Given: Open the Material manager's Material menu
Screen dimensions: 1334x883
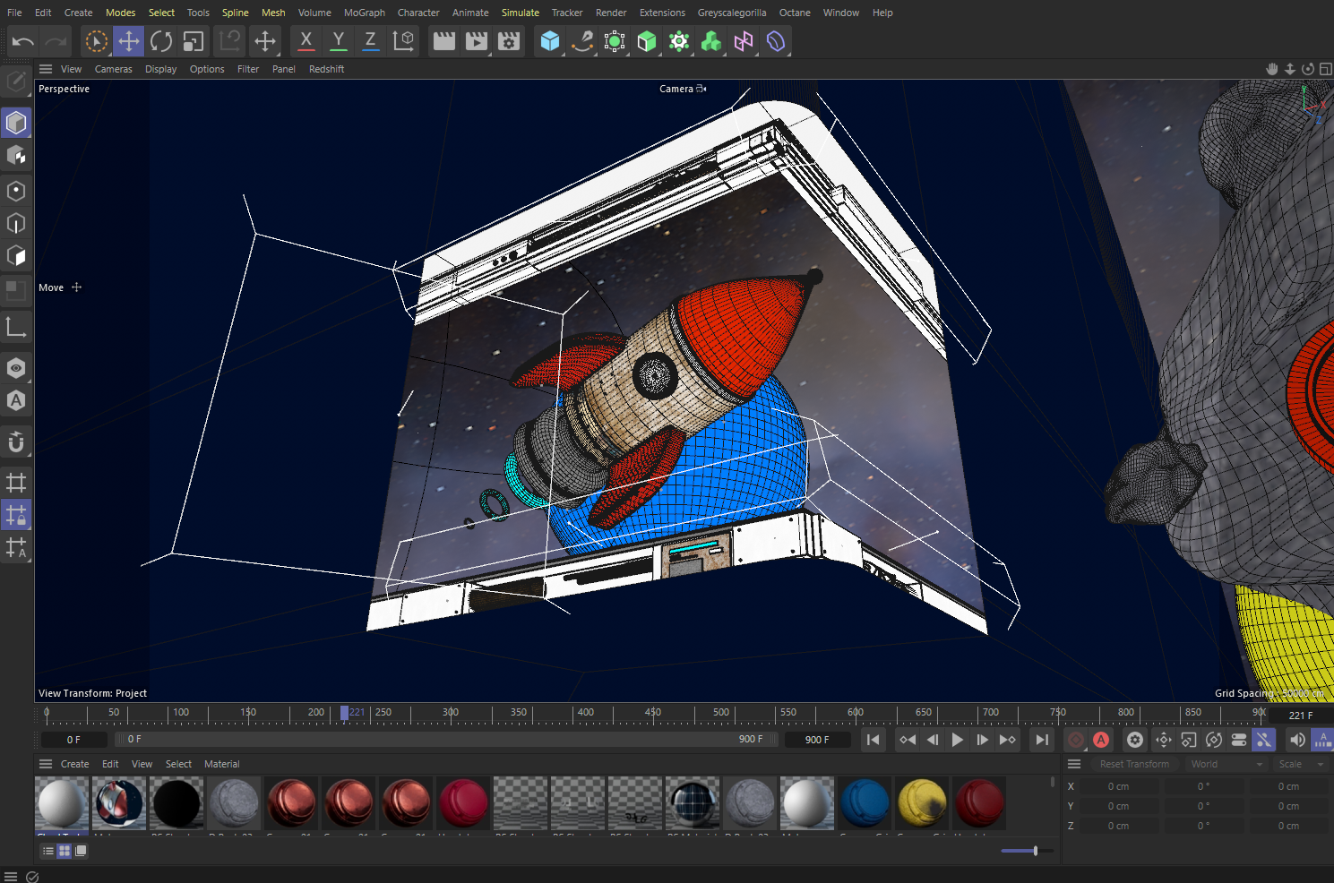Looking at the screenshot, I should point(221,764).
